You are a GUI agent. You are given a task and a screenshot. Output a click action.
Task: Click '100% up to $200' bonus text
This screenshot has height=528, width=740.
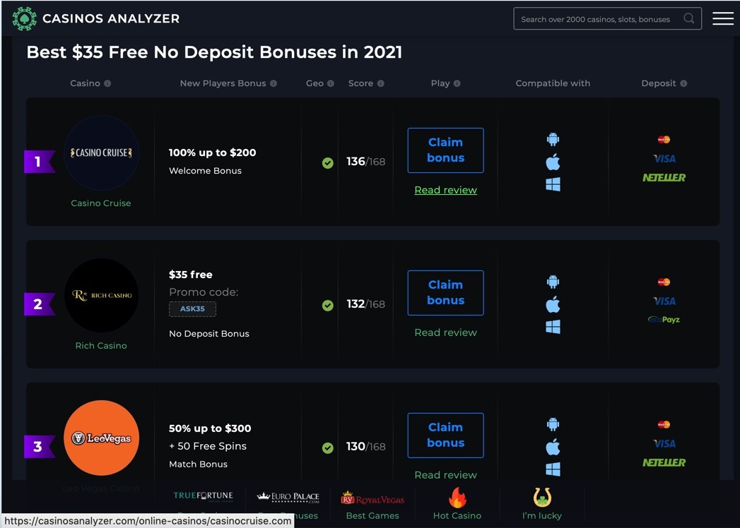pos(212,152)
